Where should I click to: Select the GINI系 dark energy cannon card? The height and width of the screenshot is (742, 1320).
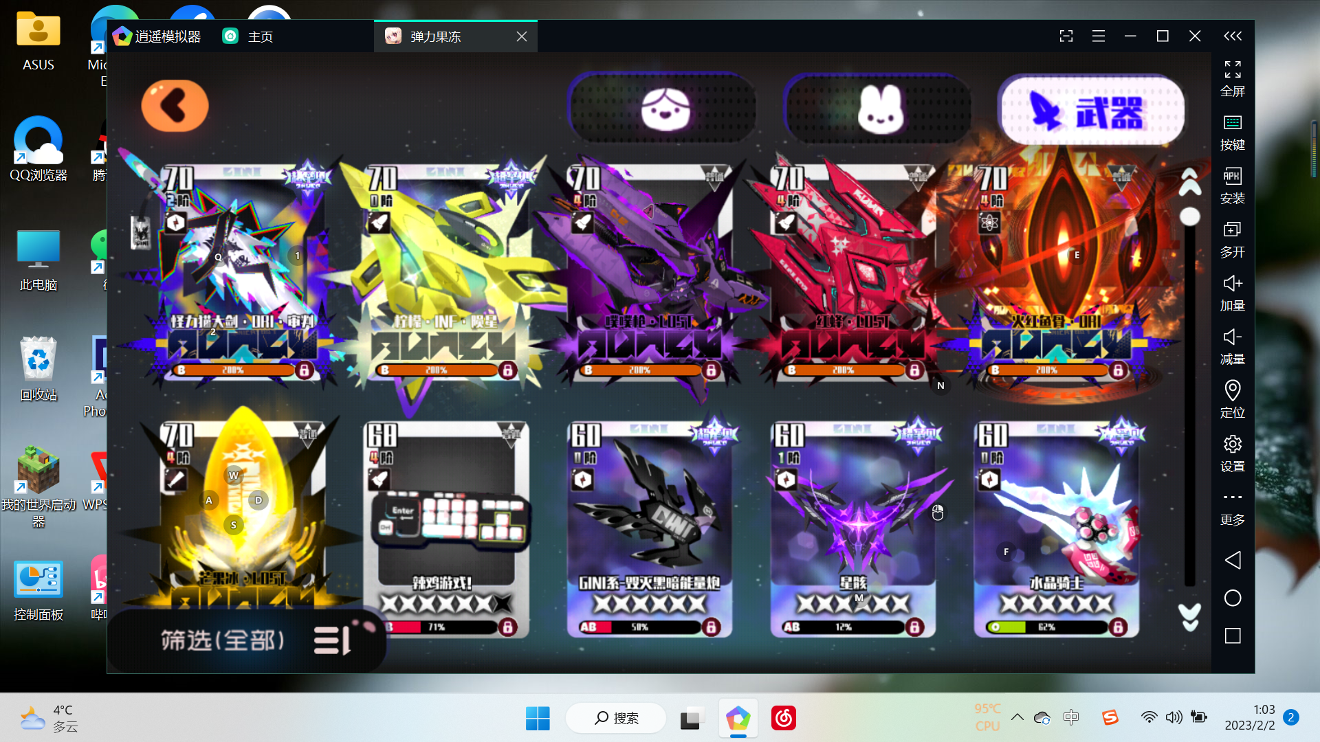pyautogui.click(x=649, y=529)
